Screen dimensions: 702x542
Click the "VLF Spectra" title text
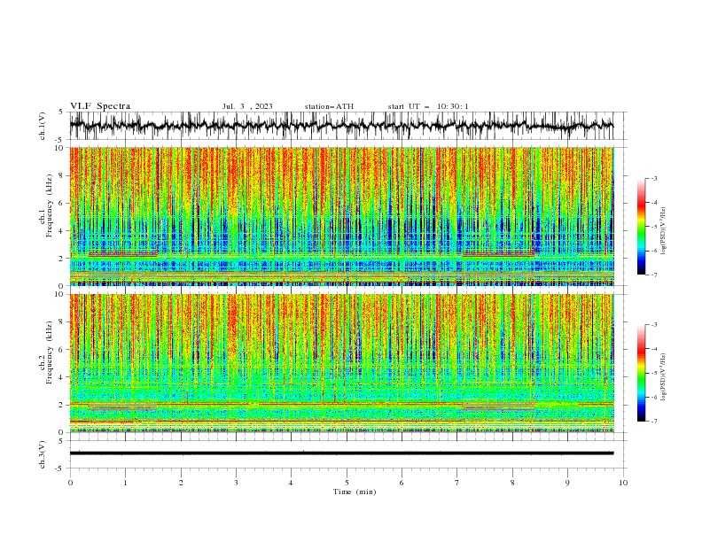100,106
